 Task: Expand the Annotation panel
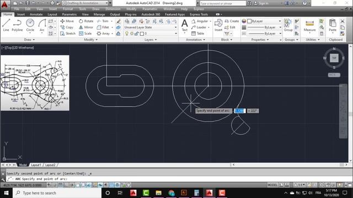195,40
